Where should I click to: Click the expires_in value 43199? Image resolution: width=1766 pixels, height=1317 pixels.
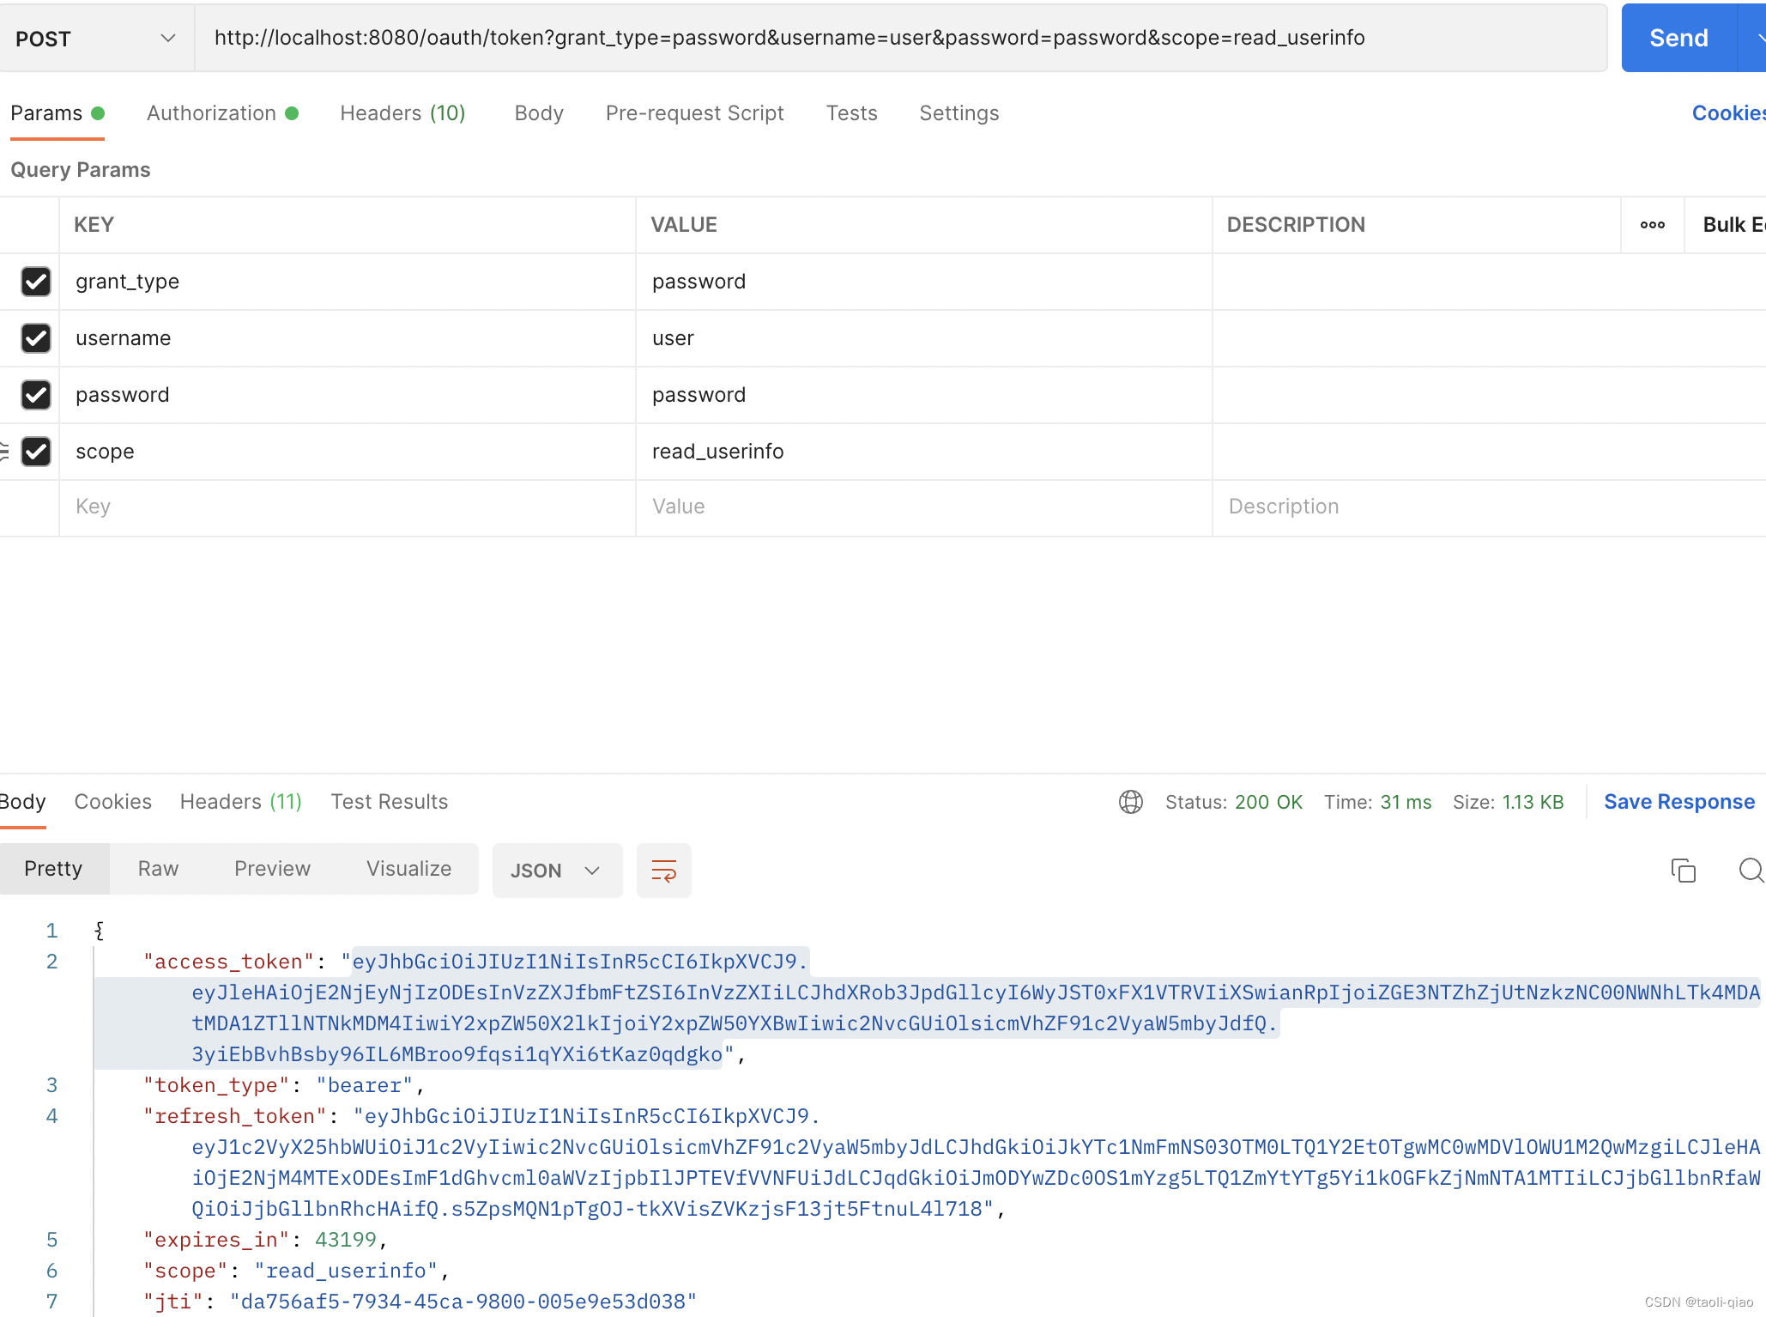[x=346, y=1240]
